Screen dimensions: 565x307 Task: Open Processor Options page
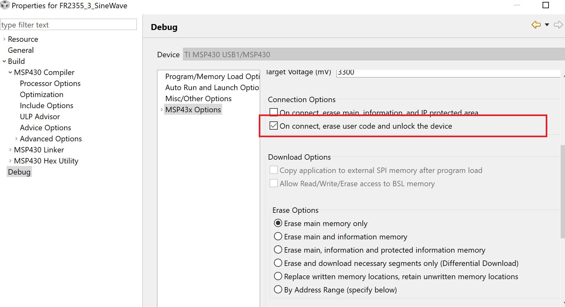coord(50,83)
